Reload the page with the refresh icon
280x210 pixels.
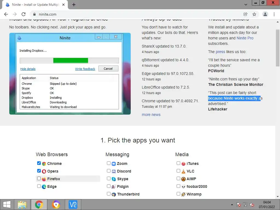click(24, 14)
